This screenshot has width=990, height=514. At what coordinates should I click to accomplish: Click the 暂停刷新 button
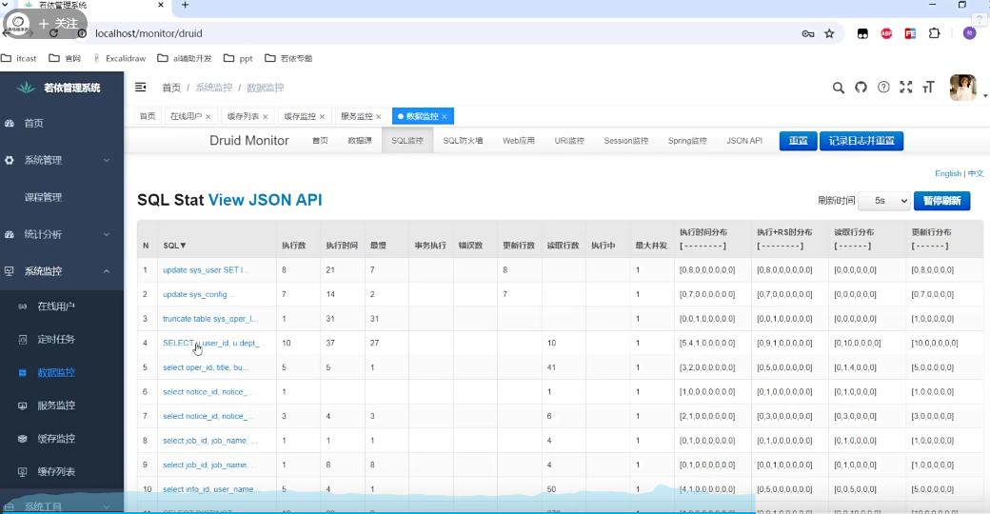[941, 201]
